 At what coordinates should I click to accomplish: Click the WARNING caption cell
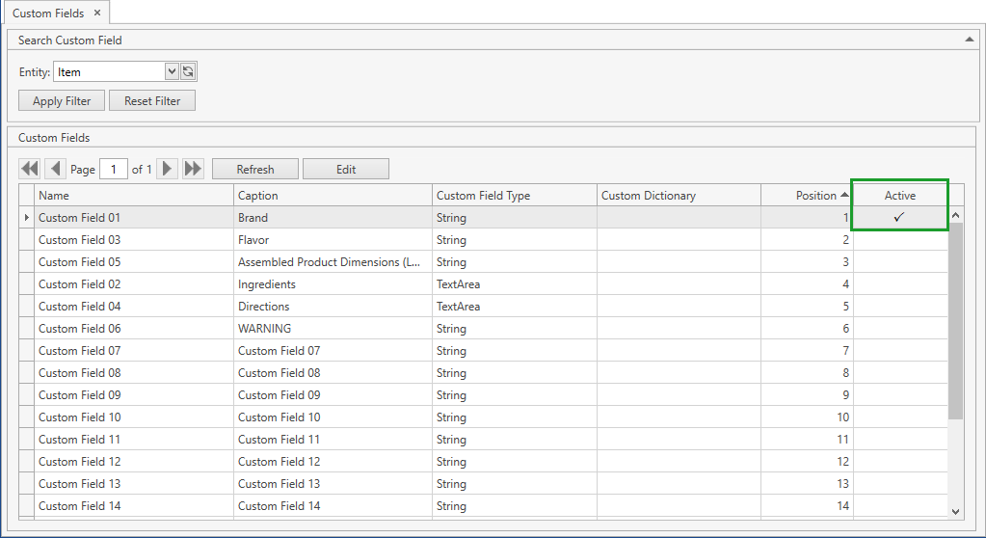coord(333,329)
